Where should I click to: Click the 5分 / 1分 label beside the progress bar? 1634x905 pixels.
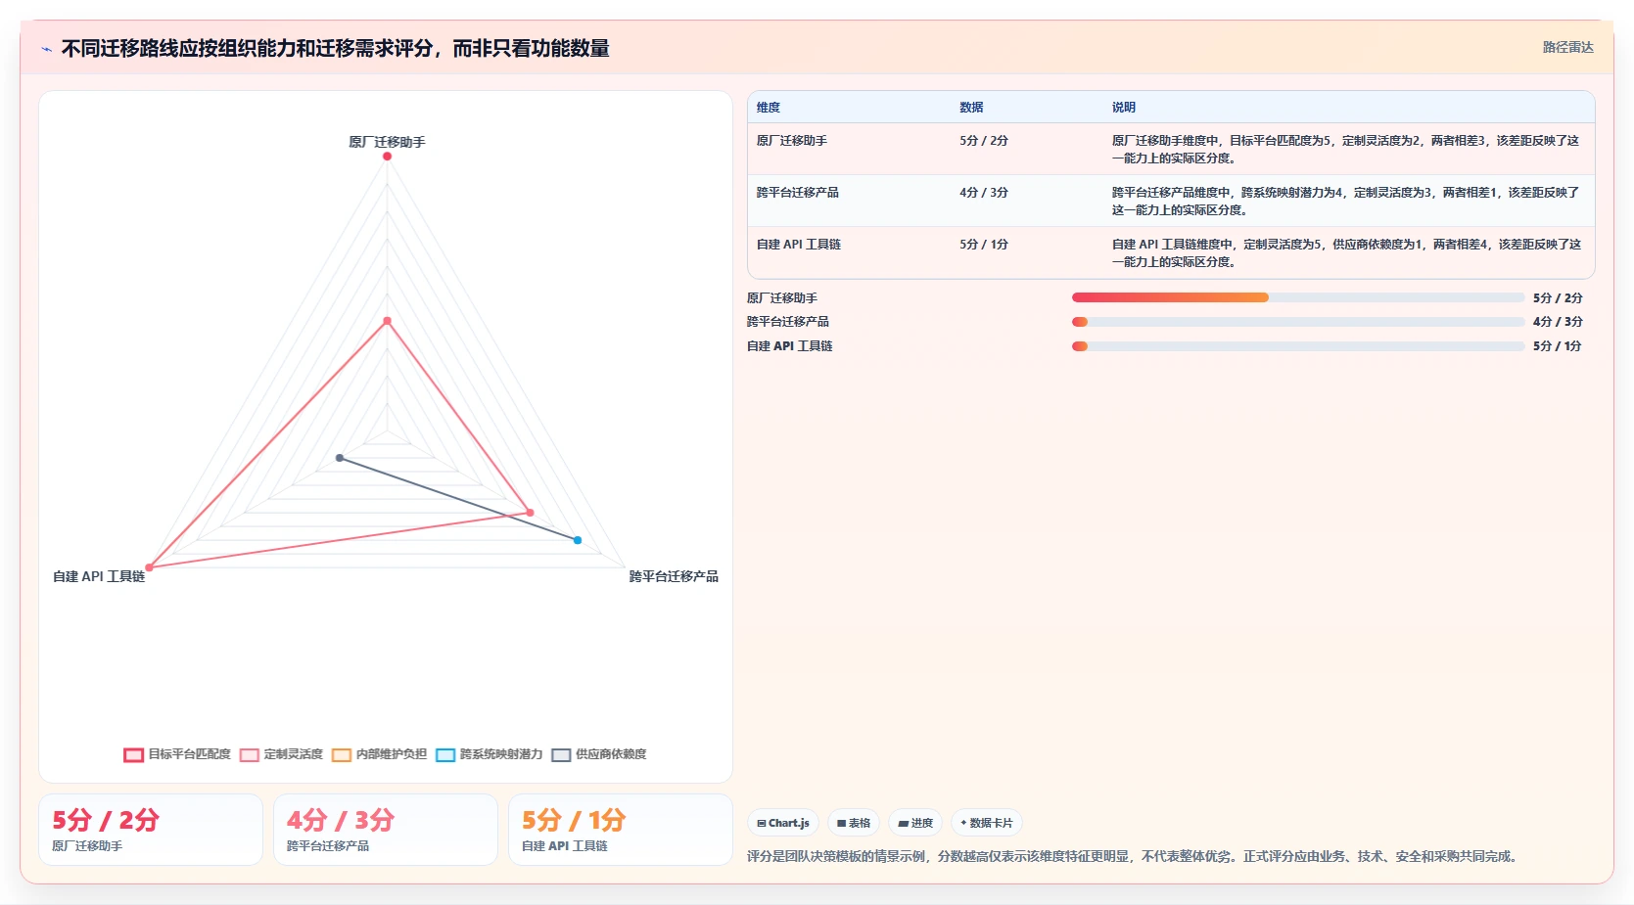pyautogui.click(x=1558, y=346)
